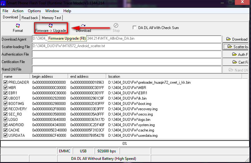Uncheck the ANDROID partition checkbox
The height and width of the screenshot is (163, 251).
click(x=5, y=125)
